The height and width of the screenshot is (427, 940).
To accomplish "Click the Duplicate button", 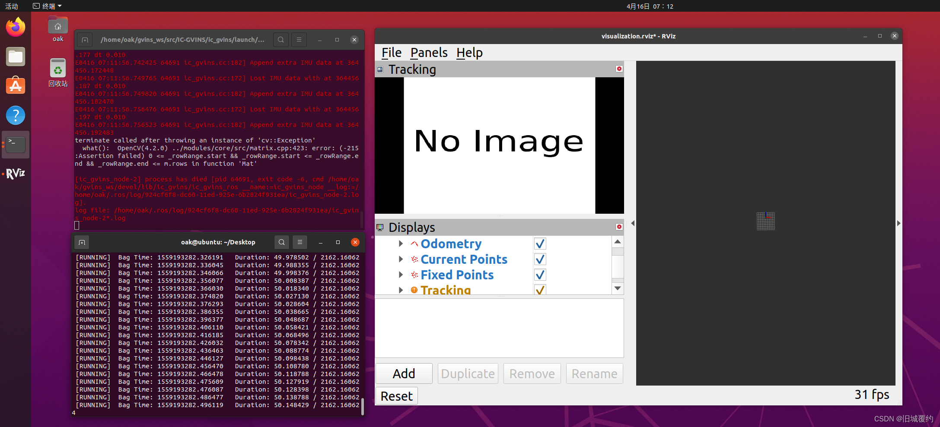I will click(x=468, y=373).
